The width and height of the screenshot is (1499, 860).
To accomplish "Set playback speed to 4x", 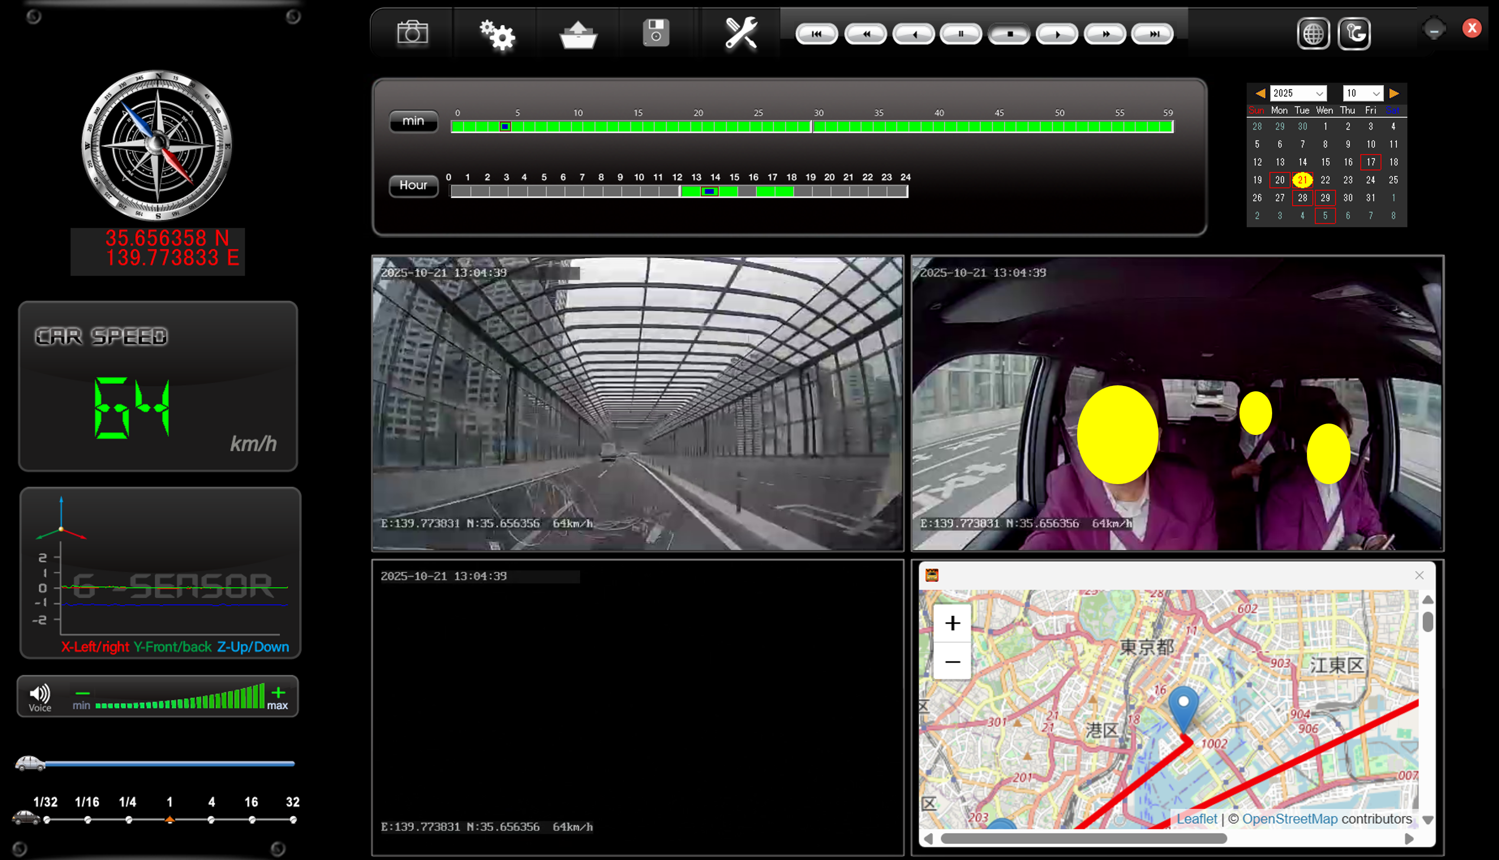I will coord(211,819).
